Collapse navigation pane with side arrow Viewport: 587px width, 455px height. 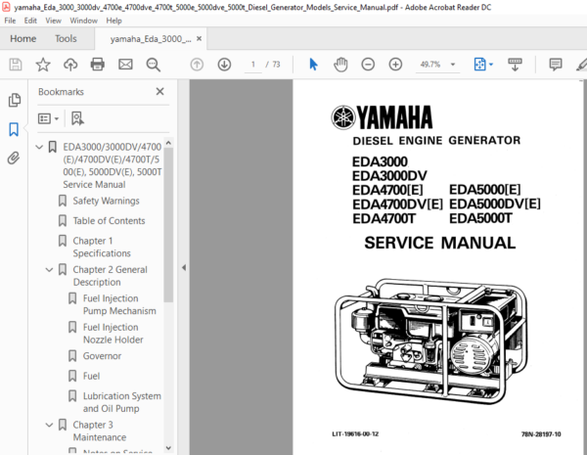[x=184, y=267]
